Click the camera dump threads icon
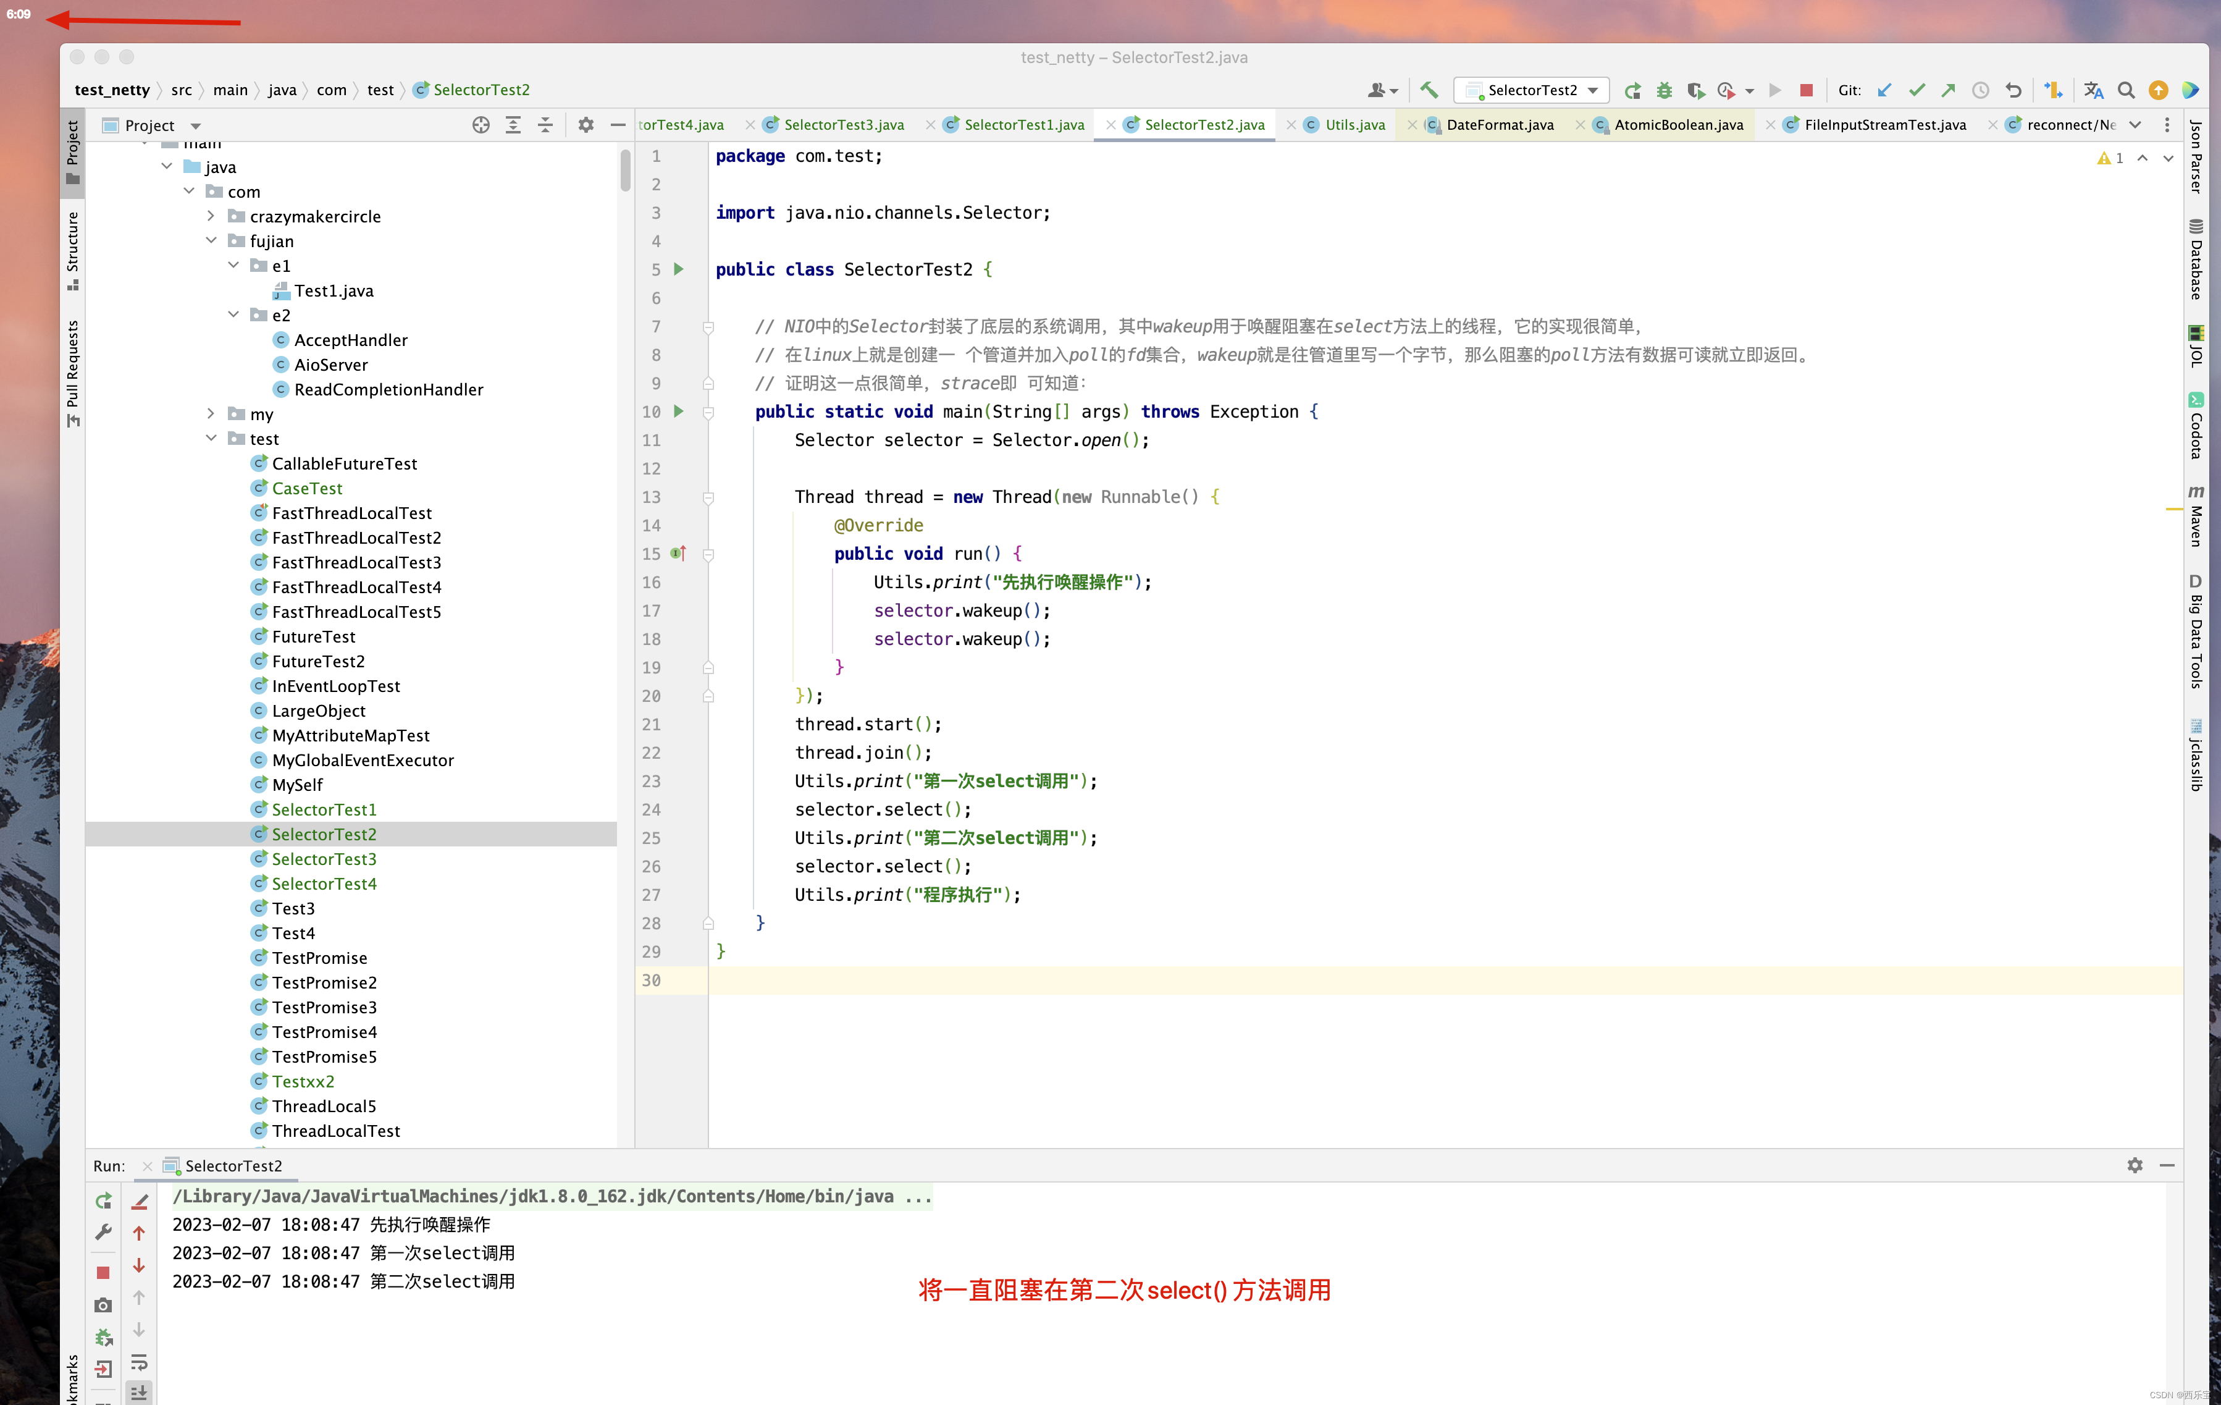 pyautogui.click(x=103, y=1304)
